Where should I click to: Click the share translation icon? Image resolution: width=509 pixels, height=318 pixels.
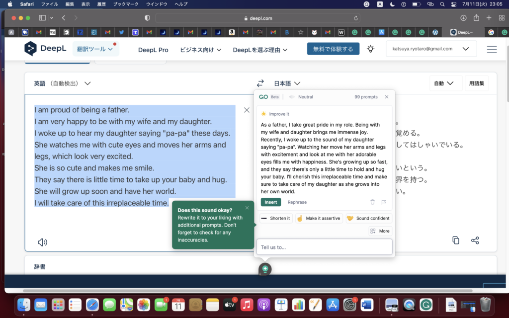[475, 240]
